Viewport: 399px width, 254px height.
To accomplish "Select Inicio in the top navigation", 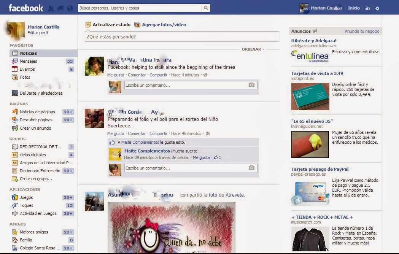I will click(354, 8).
